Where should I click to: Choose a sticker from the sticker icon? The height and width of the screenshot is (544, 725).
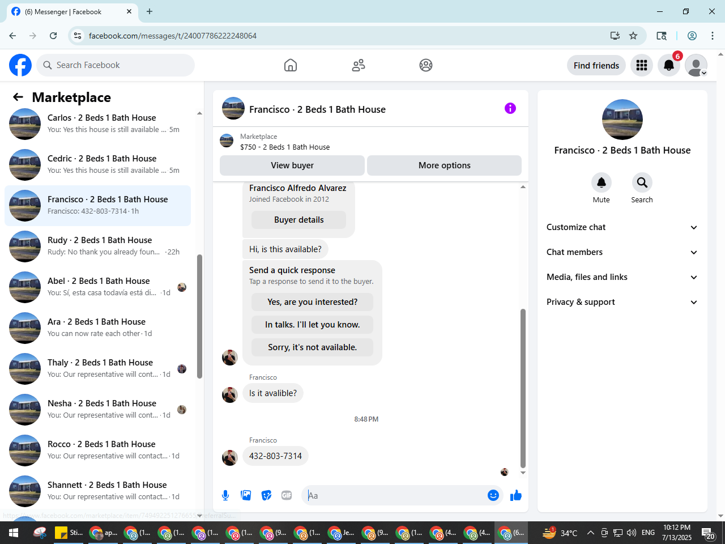pyautogui.click(x=266, y=495)
